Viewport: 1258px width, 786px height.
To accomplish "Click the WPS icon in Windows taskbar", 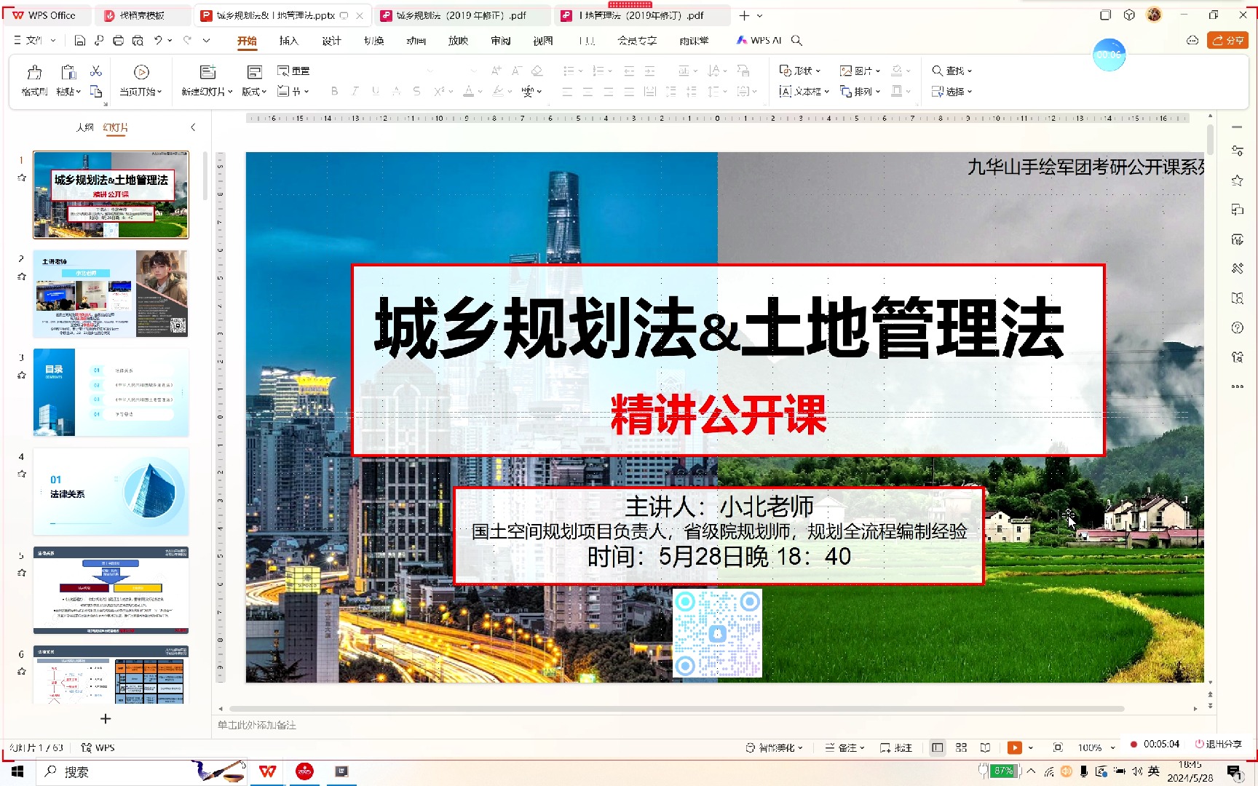I will tap(267, 771).
